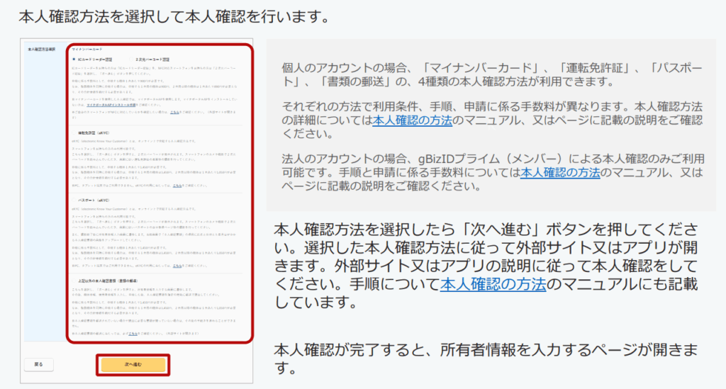This screenshot has height=389, width=726.
Task: Click the 戻る button
Action: (x=39, y=364)
